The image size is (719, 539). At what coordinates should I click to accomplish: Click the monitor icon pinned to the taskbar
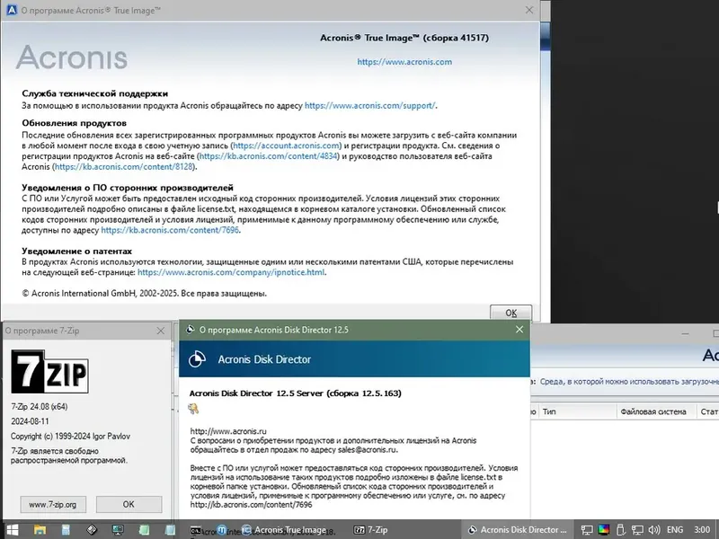coord(118,530)
